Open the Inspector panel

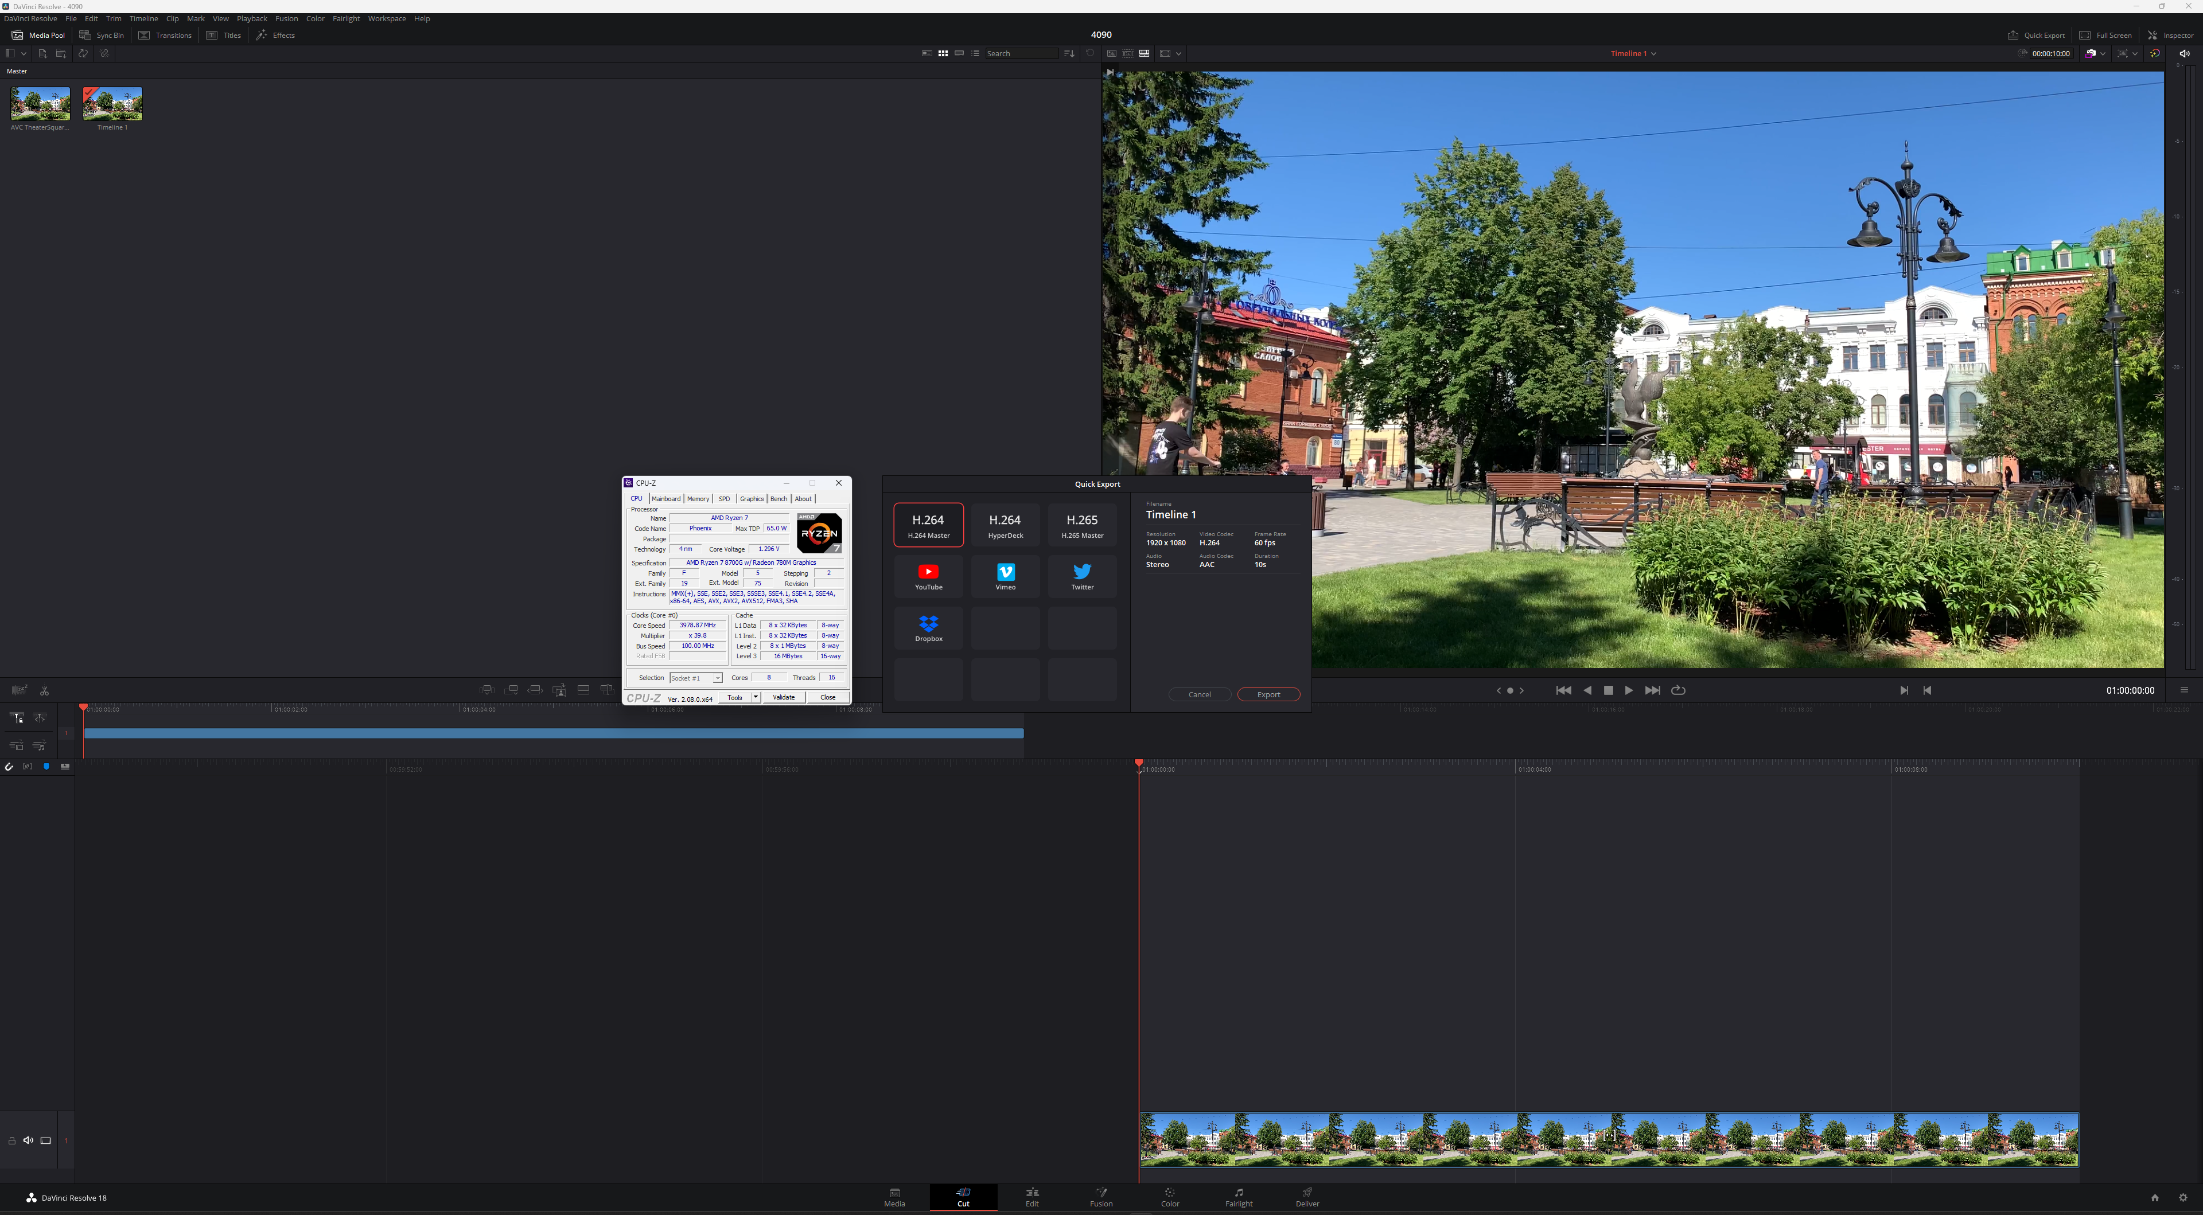click(x=2170, y=35)
